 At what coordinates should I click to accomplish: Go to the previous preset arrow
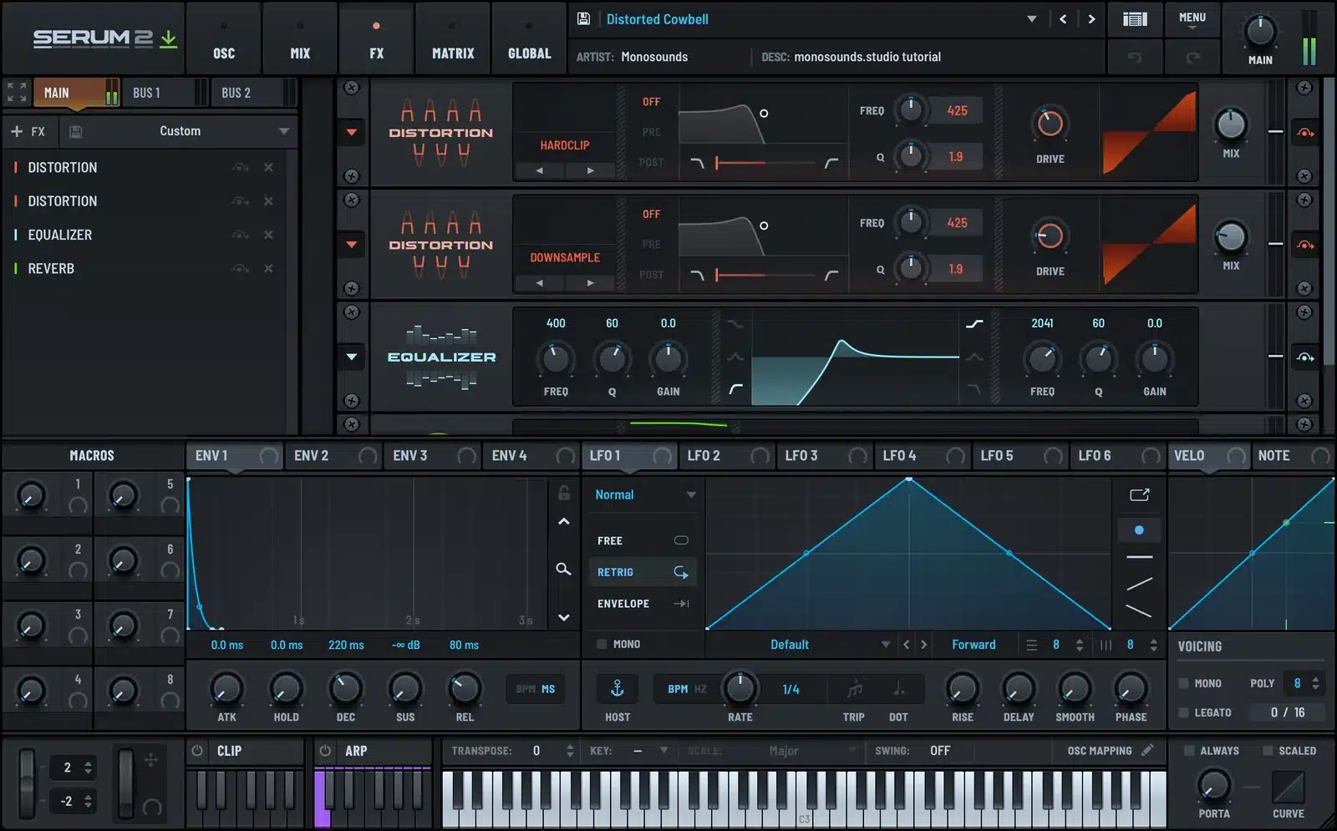pyautogui.click(x=1063, y=18)
